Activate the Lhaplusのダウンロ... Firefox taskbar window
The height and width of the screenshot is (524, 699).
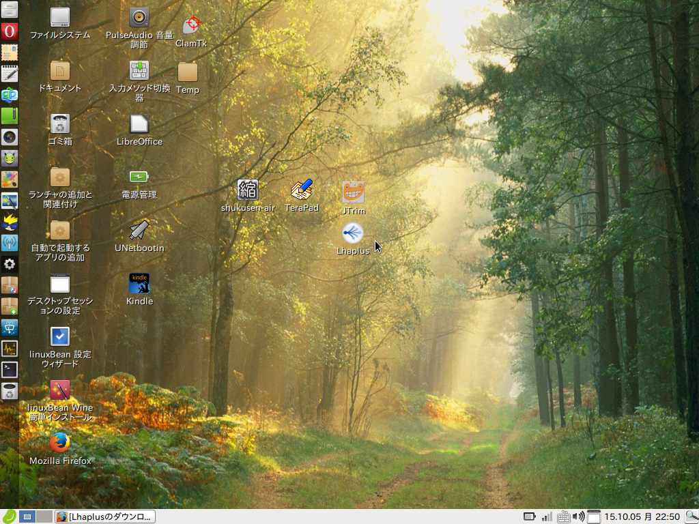tap(105, 517)
